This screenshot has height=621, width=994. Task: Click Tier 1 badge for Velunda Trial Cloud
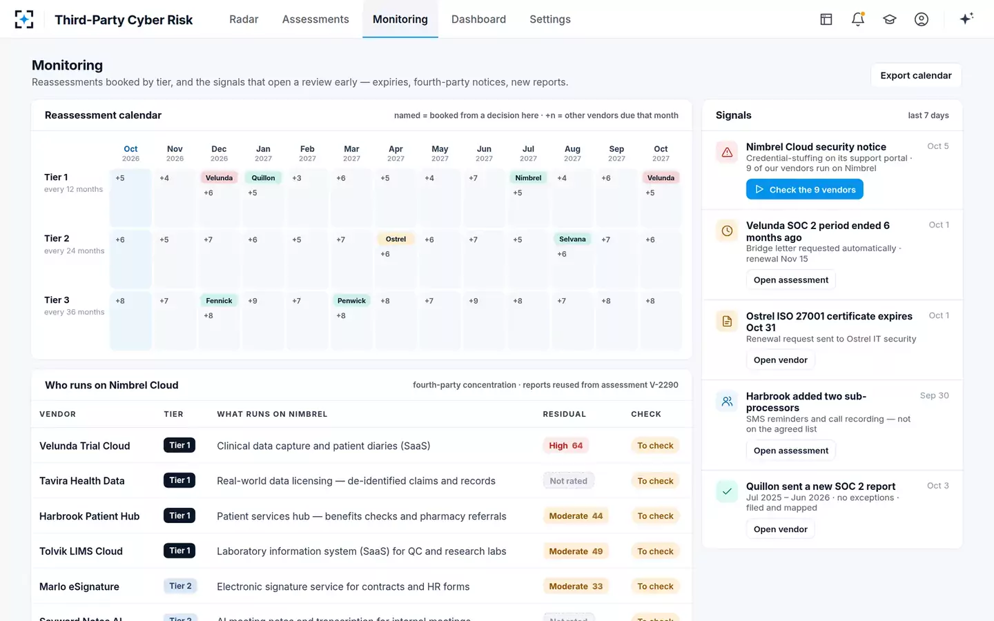point(179,445)
